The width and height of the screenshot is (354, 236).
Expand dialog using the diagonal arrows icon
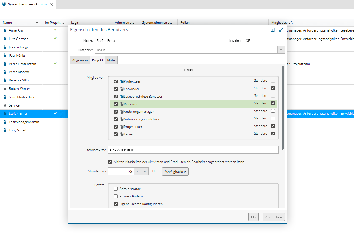click(x=281, y=30)
